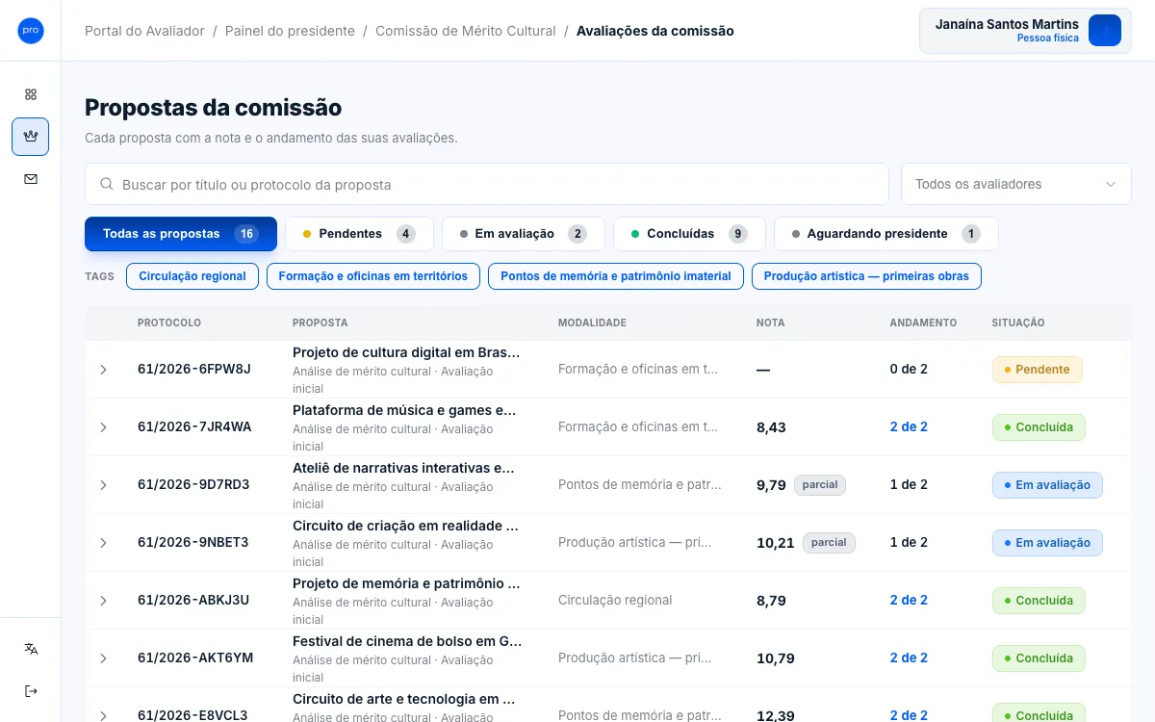
Task: Click Concluída badge of 61/2026-ABKJ3U
Action: pos(1039,601)
